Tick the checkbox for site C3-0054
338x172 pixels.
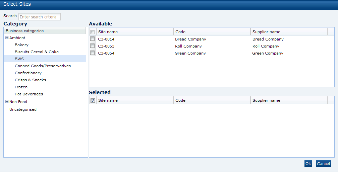click(93, 53)
